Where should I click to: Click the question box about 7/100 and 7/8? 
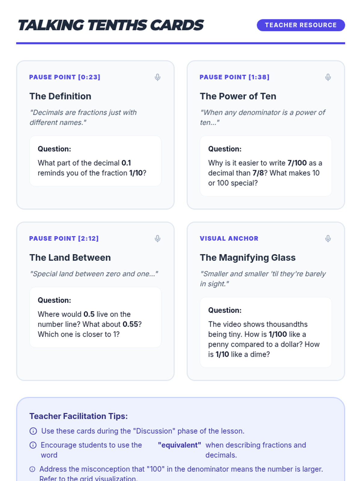[x=266, y=166]
